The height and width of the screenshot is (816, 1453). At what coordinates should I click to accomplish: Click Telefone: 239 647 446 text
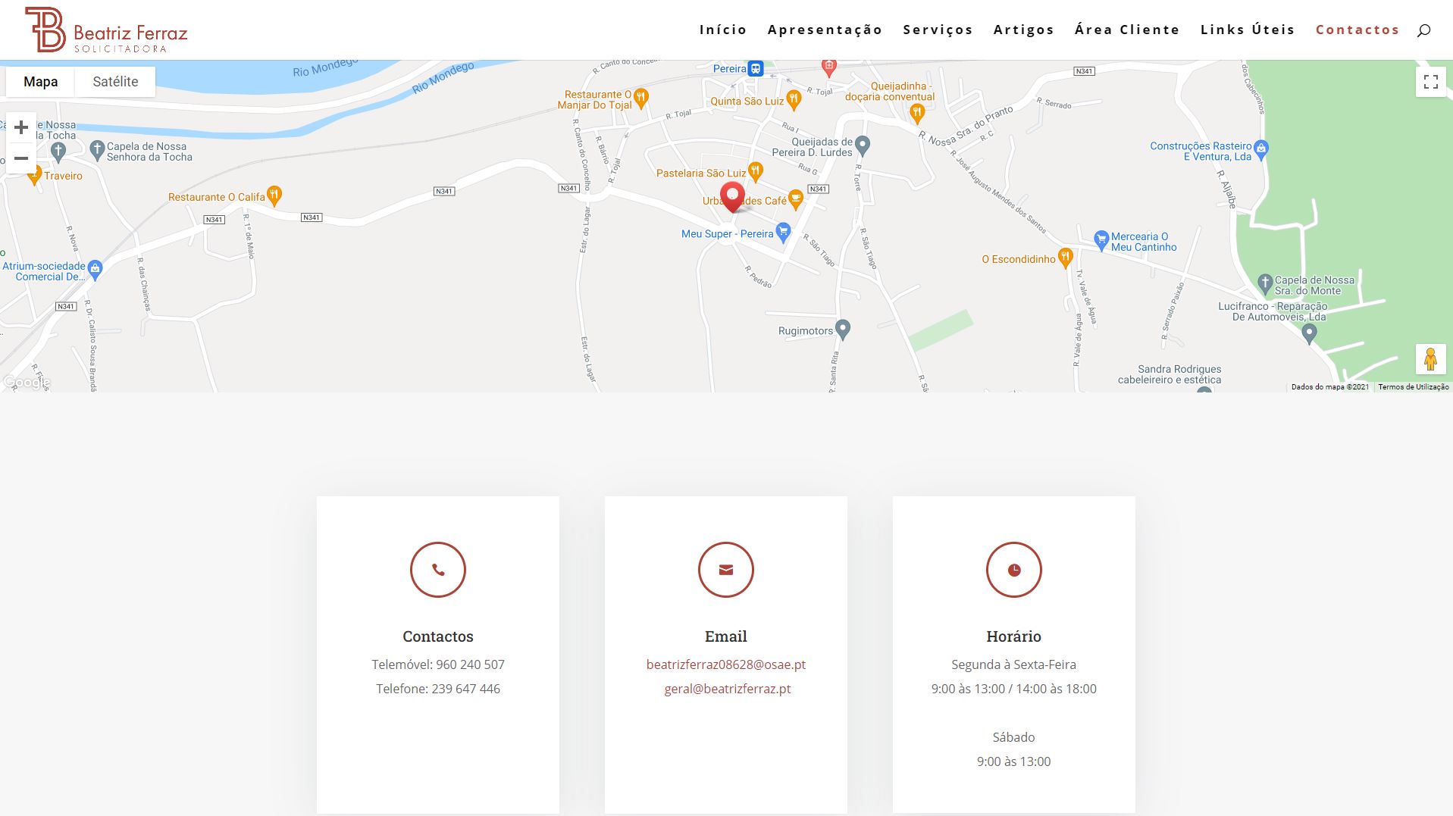click(438, 689)
